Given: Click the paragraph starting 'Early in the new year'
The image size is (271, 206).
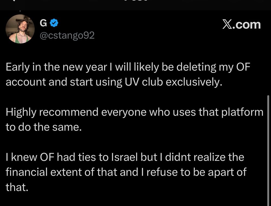Looking at the screenshot, I should [127, 74].
